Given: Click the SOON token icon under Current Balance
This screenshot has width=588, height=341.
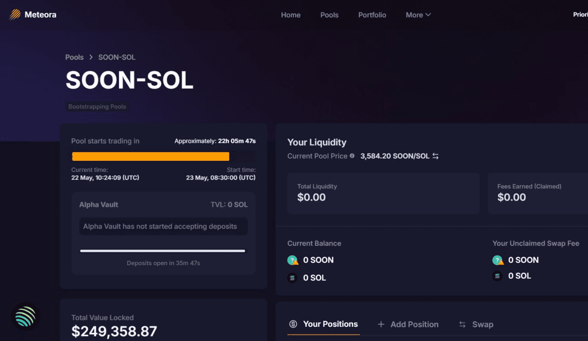Looking at the screenshot, I should point(293,260).
